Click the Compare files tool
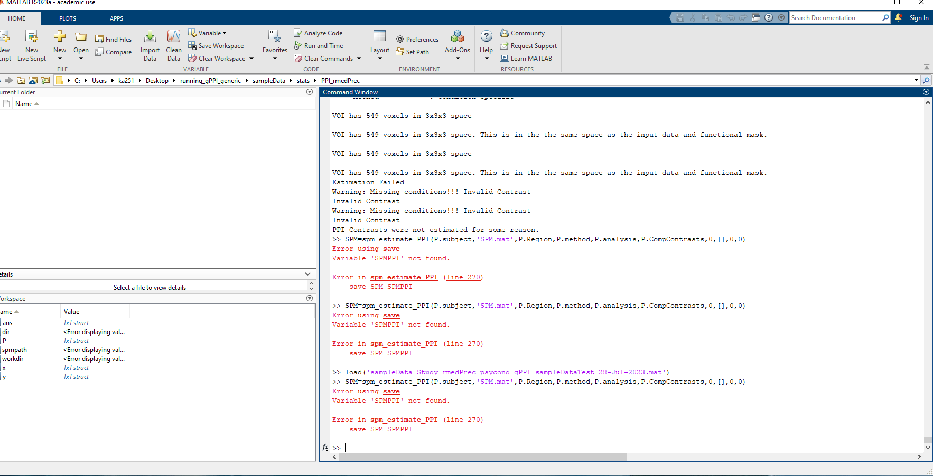 [113, 52]
